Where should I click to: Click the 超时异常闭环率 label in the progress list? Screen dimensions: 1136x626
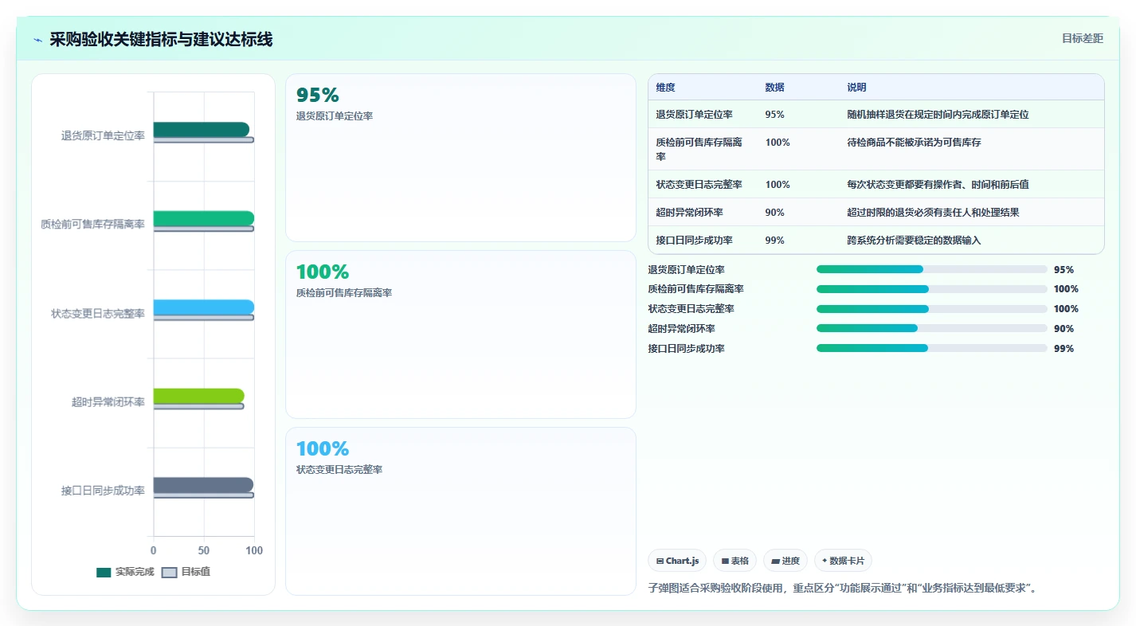(x=681, y=329)
